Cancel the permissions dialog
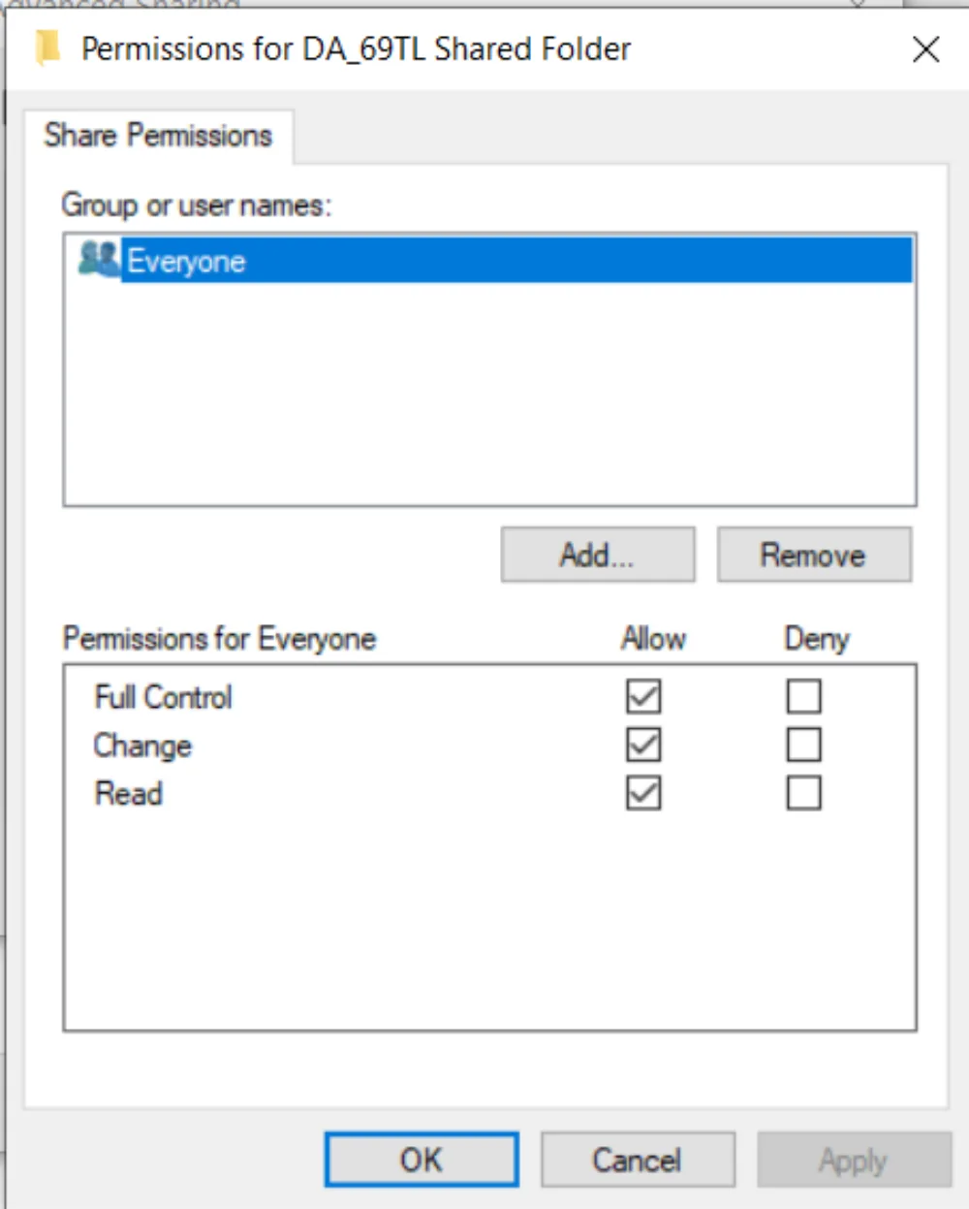Screen dimensions: 969x1209 (638, 1160)
